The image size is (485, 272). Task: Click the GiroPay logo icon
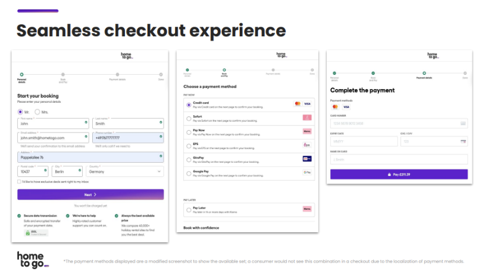point(307,159)
